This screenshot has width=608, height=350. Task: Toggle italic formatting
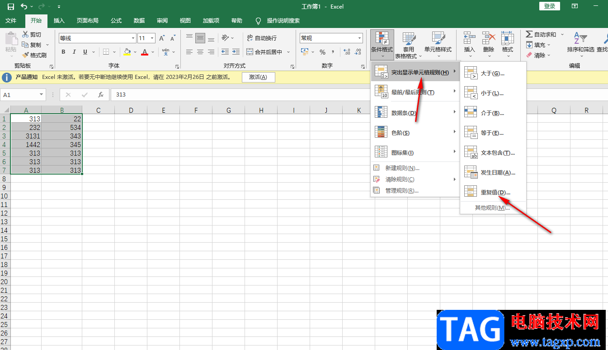point(74,52)
